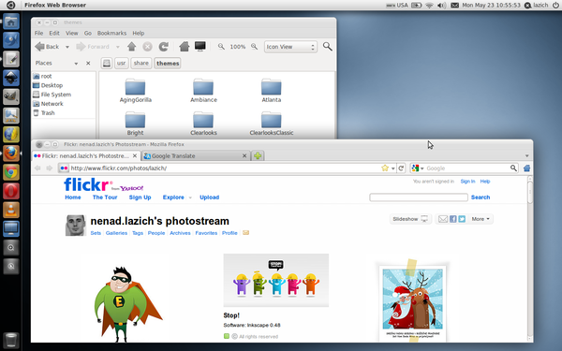Open the View menu in file manager
The height and width of the screenshot is (351, 562).
click(72, 33)
